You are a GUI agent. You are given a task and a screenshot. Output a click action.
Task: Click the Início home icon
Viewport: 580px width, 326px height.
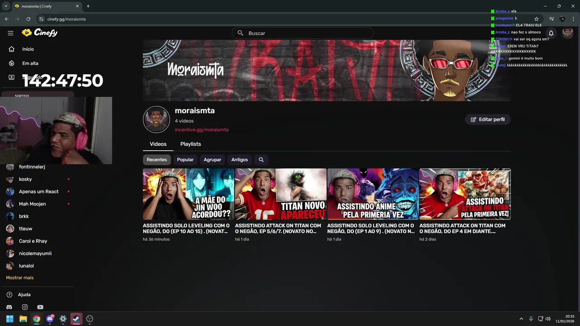point(11,49)
